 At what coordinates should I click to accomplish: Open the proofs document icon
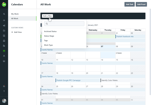(4, 46)
